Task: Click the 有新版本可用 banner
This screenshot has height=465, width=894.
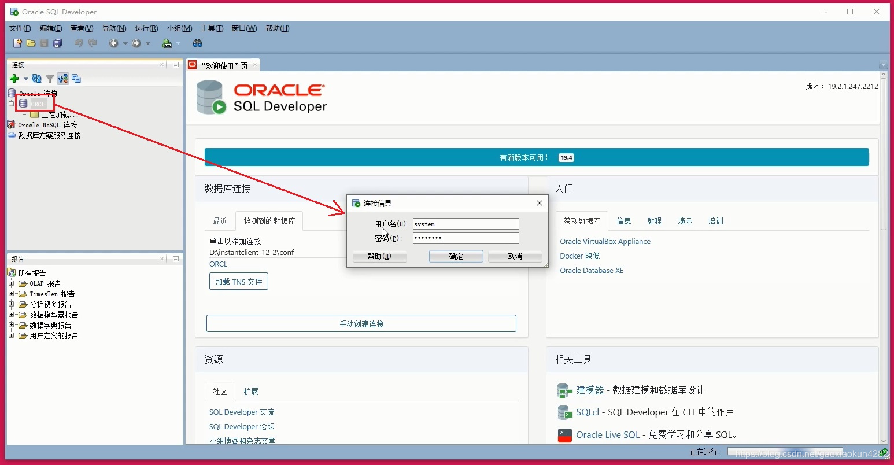Action: click(537, 157)
